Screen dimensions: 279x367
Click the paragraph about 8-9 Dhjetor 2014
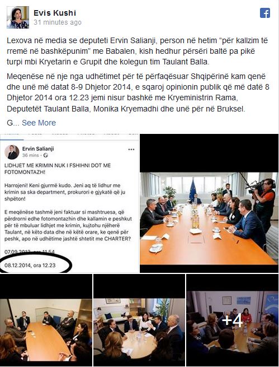tap(138, 92)
